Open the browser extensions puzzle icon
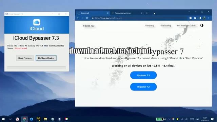The image size is (217, 122). 195,18
